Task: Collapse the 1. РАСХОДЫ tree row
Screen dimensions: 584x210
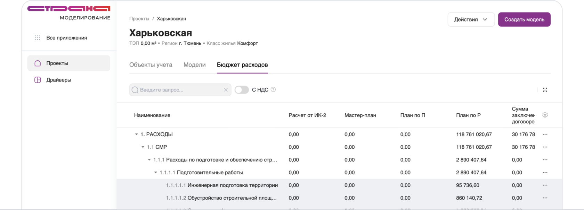Action: (137, 134)
